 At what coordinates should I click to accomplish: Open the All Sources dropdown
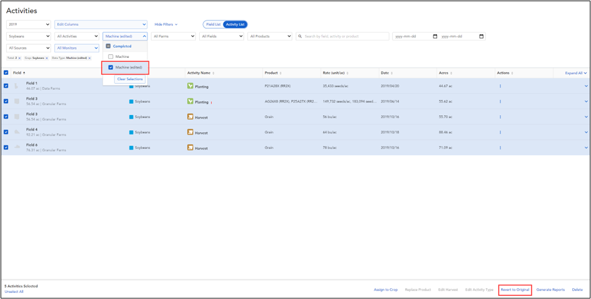coord(28,48)
